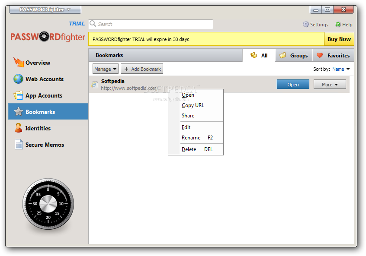Click the Buy Now button

339,39
